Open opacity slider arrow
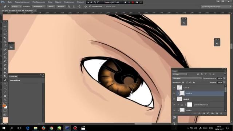Screen dimensions: 233x131 224,78
